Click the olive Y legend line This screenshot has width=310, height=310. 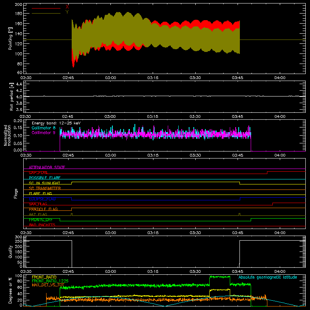coord(46,14)
